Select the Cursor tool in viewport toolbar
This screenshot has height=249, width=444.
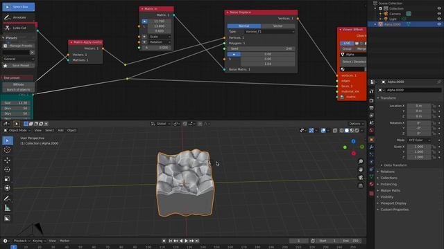pyautogui.click(x=8, y=150)
